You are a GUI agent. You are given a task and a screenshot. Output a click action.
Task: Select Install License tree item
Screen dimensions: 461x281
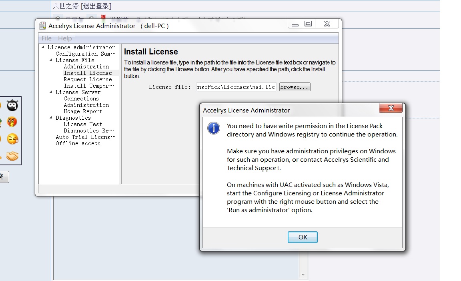(x=88, y=73)
